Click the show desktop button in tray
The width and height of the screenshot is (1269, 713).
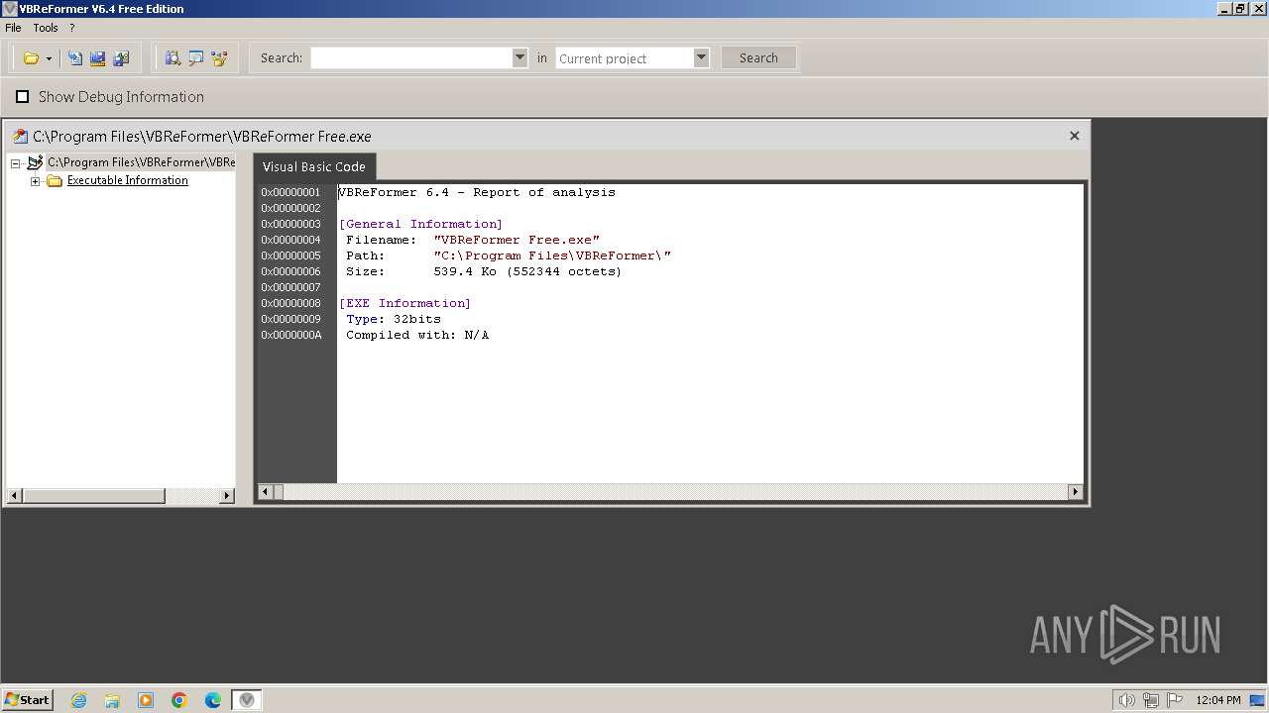[1257, 700]
